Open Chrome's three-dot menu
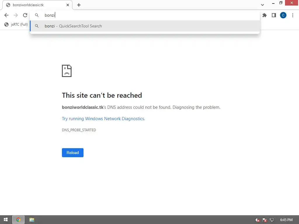Screen dimensions: 299x224 pos(293,15)
